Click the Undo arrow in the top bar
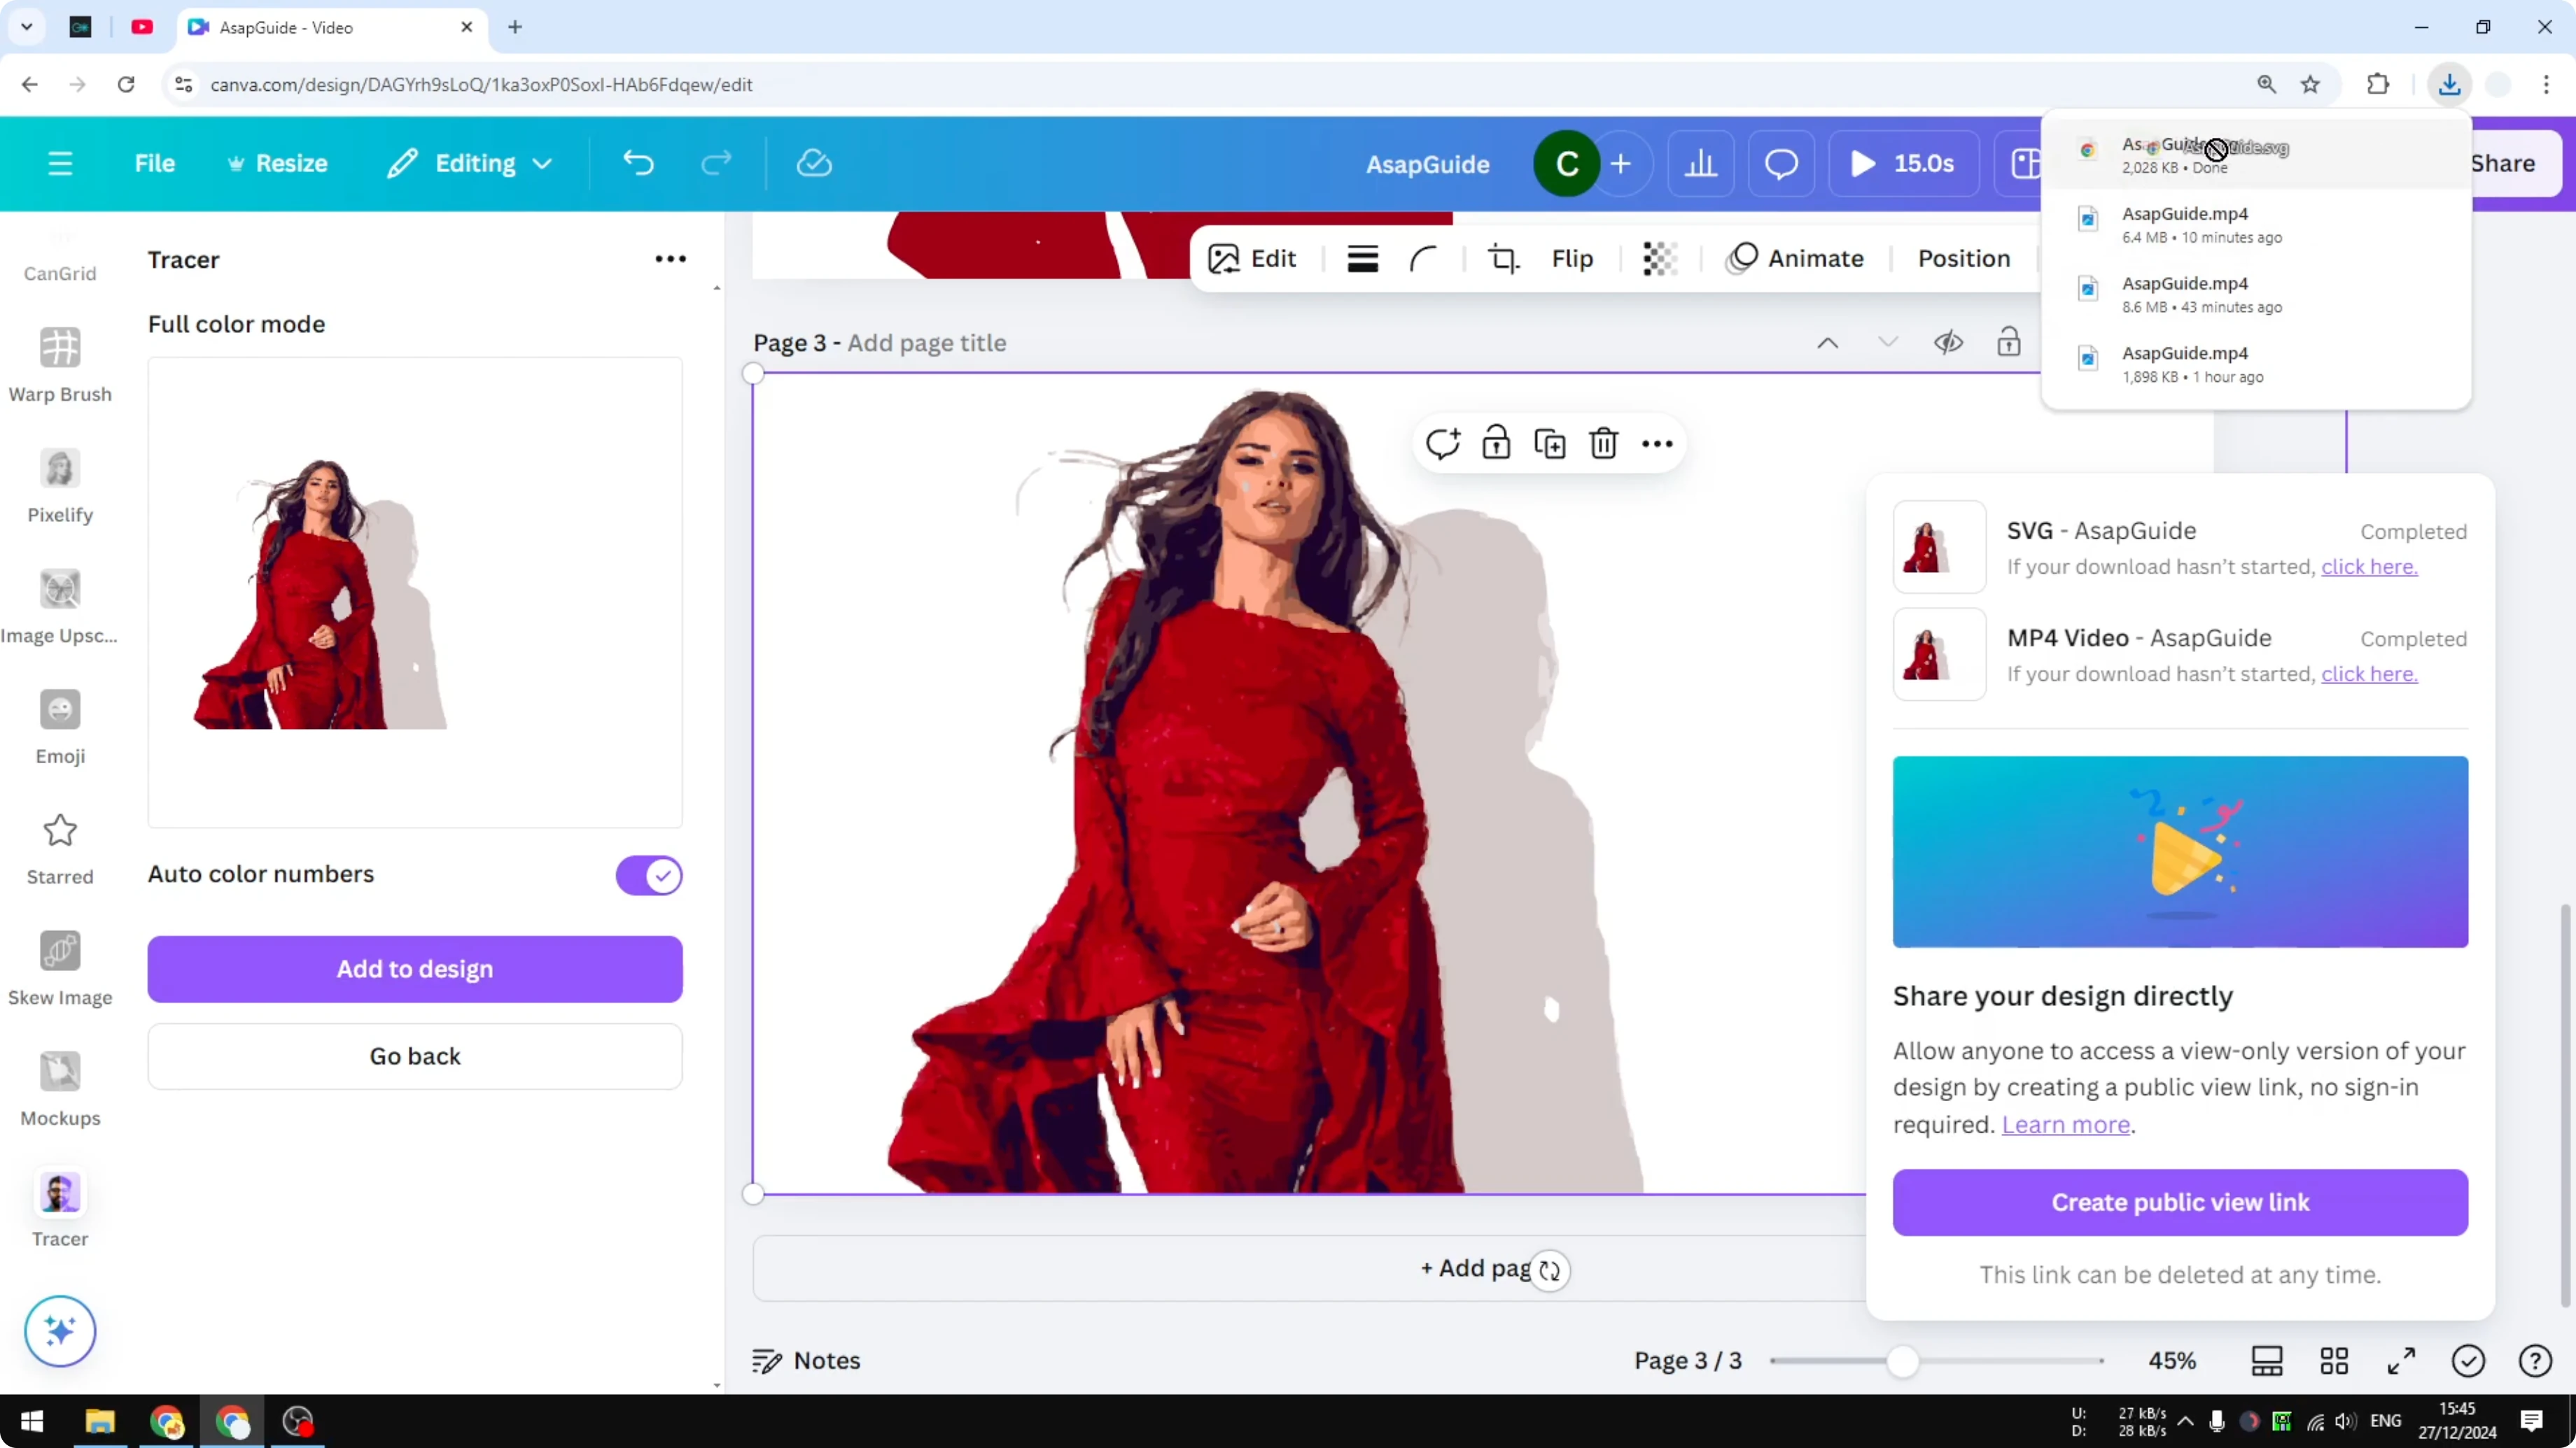Screen dimensions: 2576x1448 click(640, 163)
